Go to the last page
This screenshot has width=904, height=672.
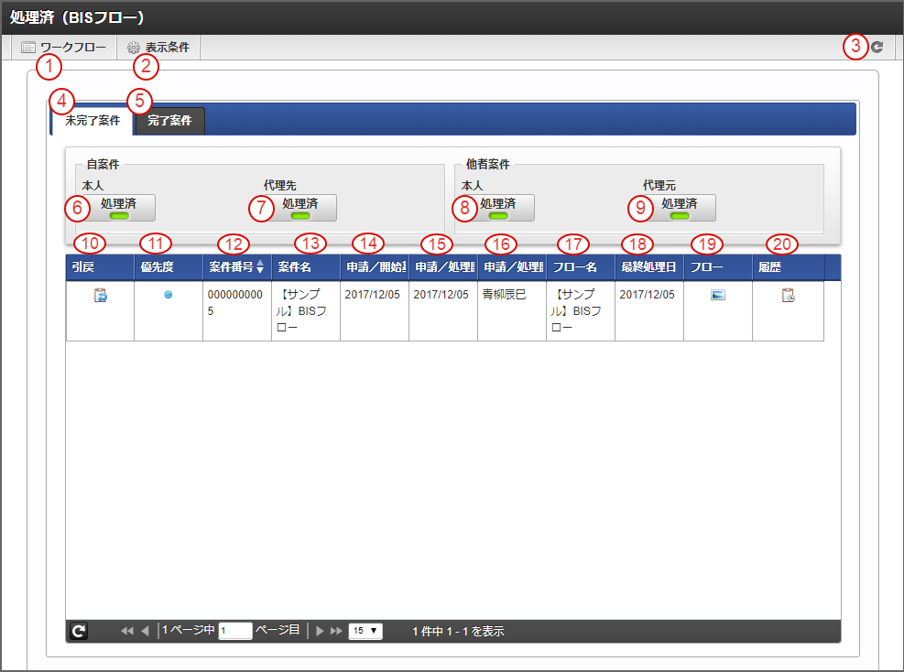pos(337,631)
